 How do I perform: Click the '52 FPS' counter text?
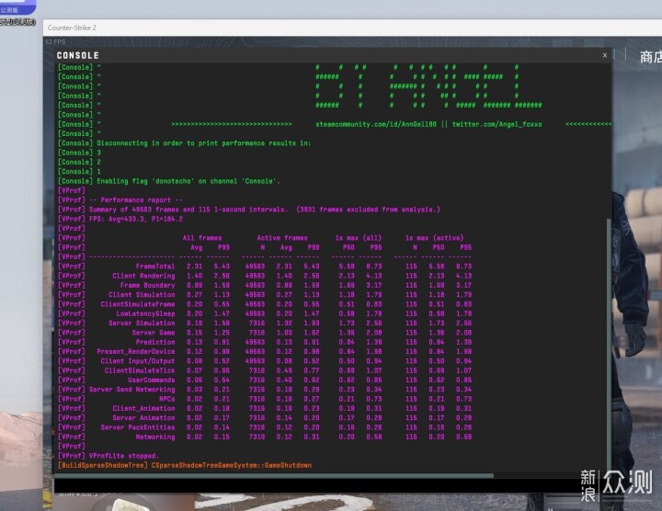click(x=55, y=41)
